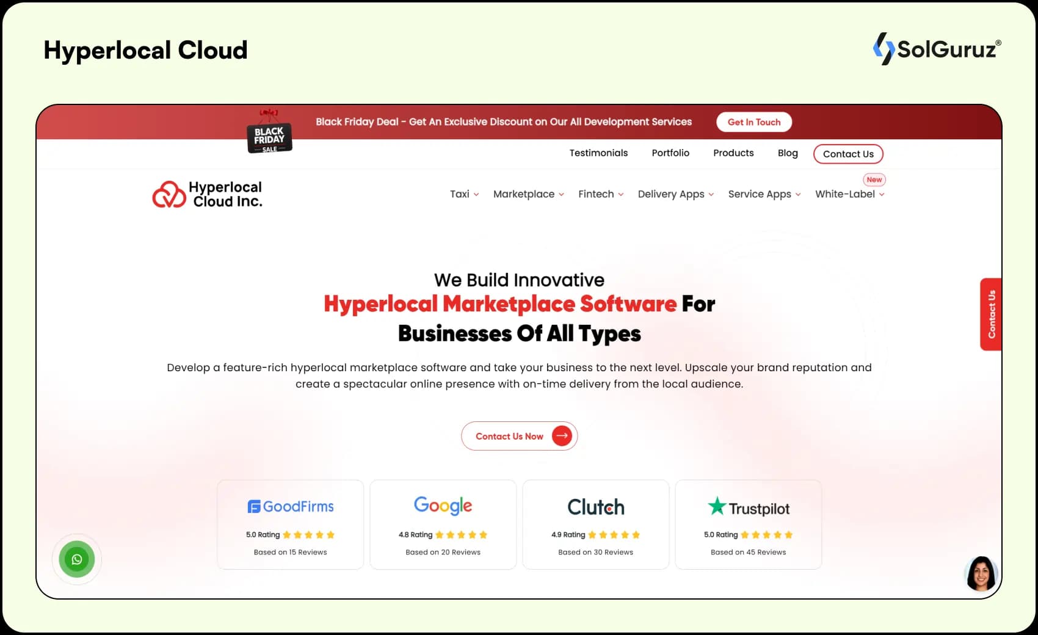Click the Clutch rating logo
This screenshot has height=635, width=1038.
point(595,506)
